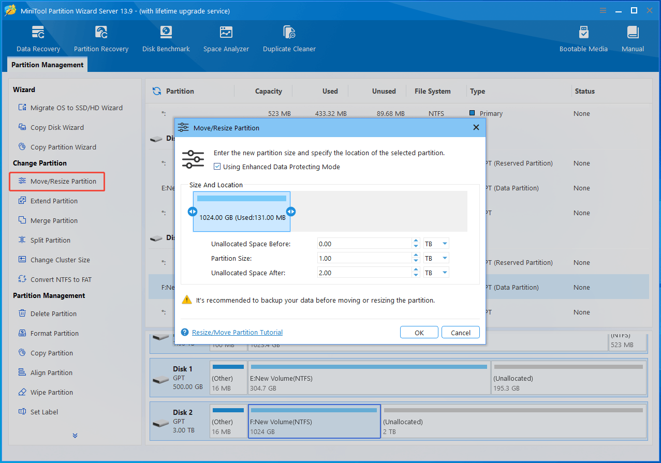Select the 523 MB Primary NTFS row

click(x=399, y=113)
